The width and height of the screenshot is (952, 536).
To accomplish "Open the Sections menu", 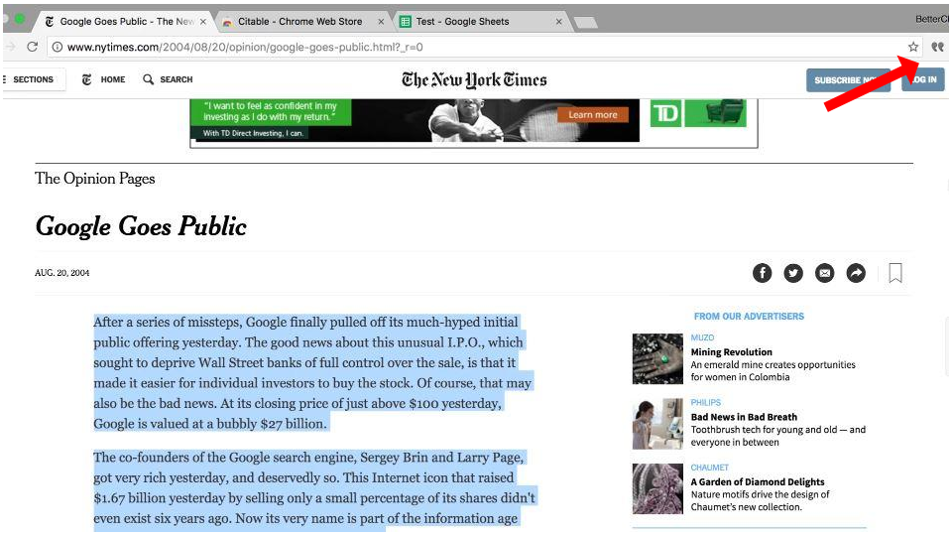I will [32, 79].
